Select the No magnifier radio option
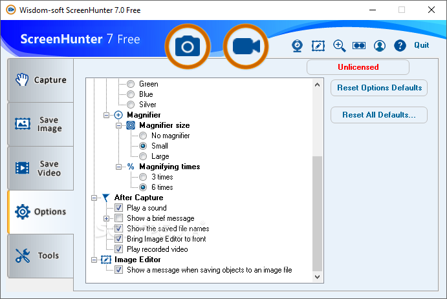Screen dimensions: 447x299 pyautogui.click(x=143, y=136)
